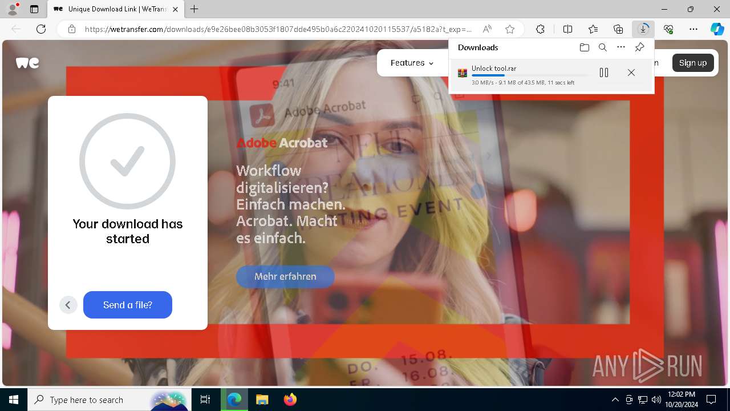The width and height of the screenshot is (730, 411).
Task: Click the taskbar search box
Action: point(108,400)
